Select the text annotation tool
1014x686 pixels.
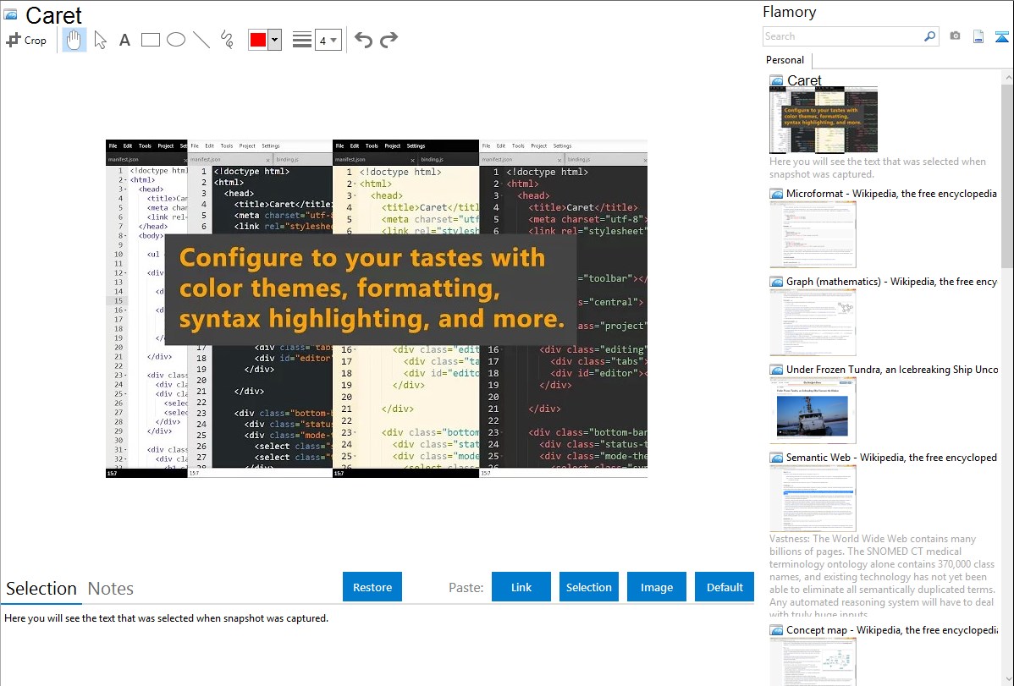pyautogui.click(x=124, y=40)
